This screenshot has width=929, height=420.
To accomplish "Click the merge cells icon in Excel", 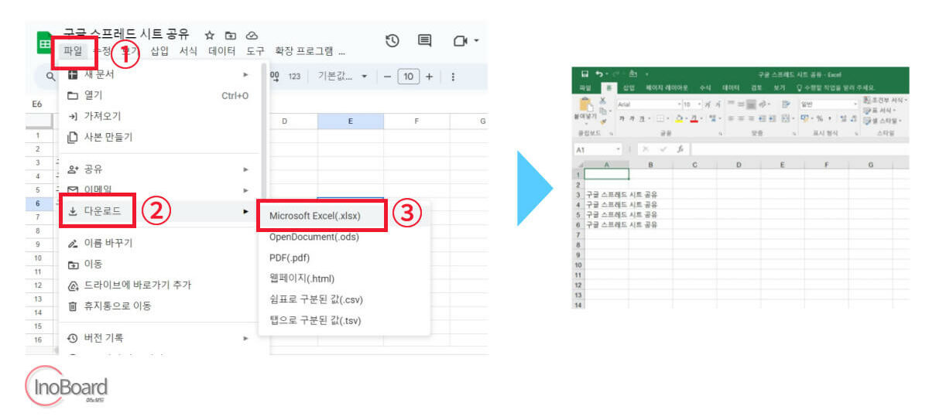I will click(784, 118).
